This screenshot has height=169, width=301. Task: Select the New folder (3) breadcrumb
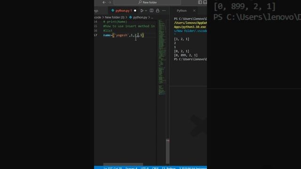tap(114, 17)
